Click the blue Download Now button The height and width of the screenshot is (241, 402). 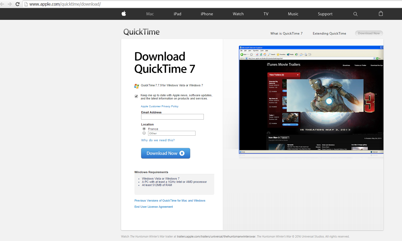166,153
